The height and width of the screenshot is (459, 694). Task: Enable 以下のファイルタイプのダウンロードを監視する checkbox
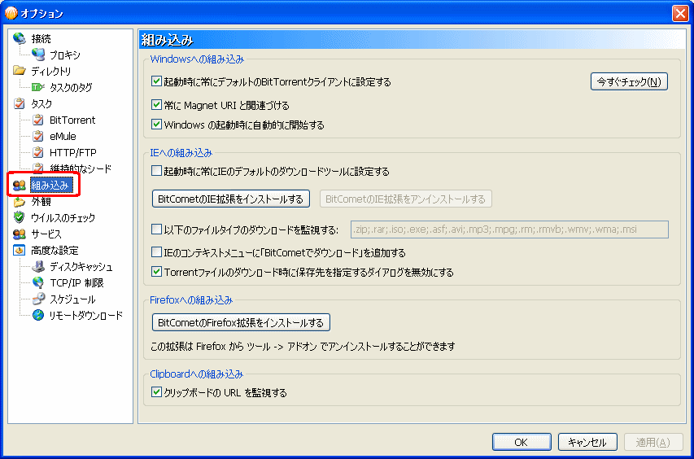pos(156,229)
